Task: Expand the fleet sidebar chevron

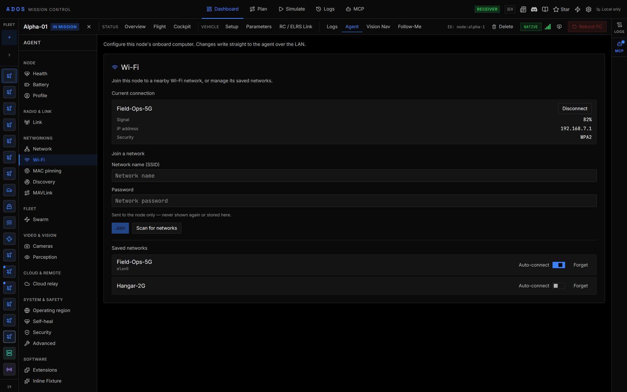Action: click(x=9, y=55)
